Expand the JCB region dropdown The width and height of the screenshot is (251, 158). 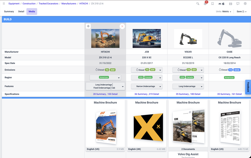point(147,77)
